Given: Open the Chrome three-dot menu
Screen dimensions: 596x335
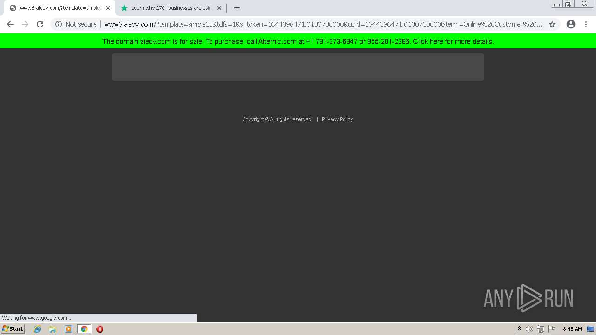Looking at the screenshot, I should pyautogui.click(x=586, y=24).
